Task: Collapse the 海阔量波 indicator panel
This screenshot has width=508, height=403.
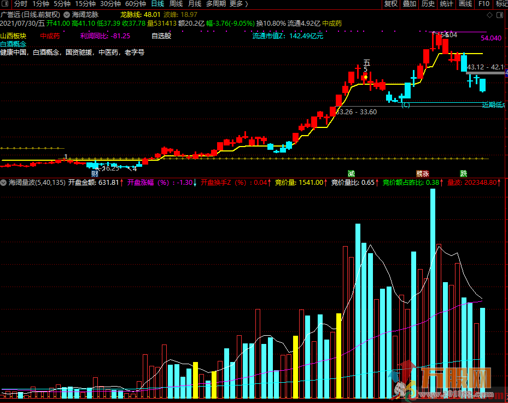Action: click(x=4, y=183)
